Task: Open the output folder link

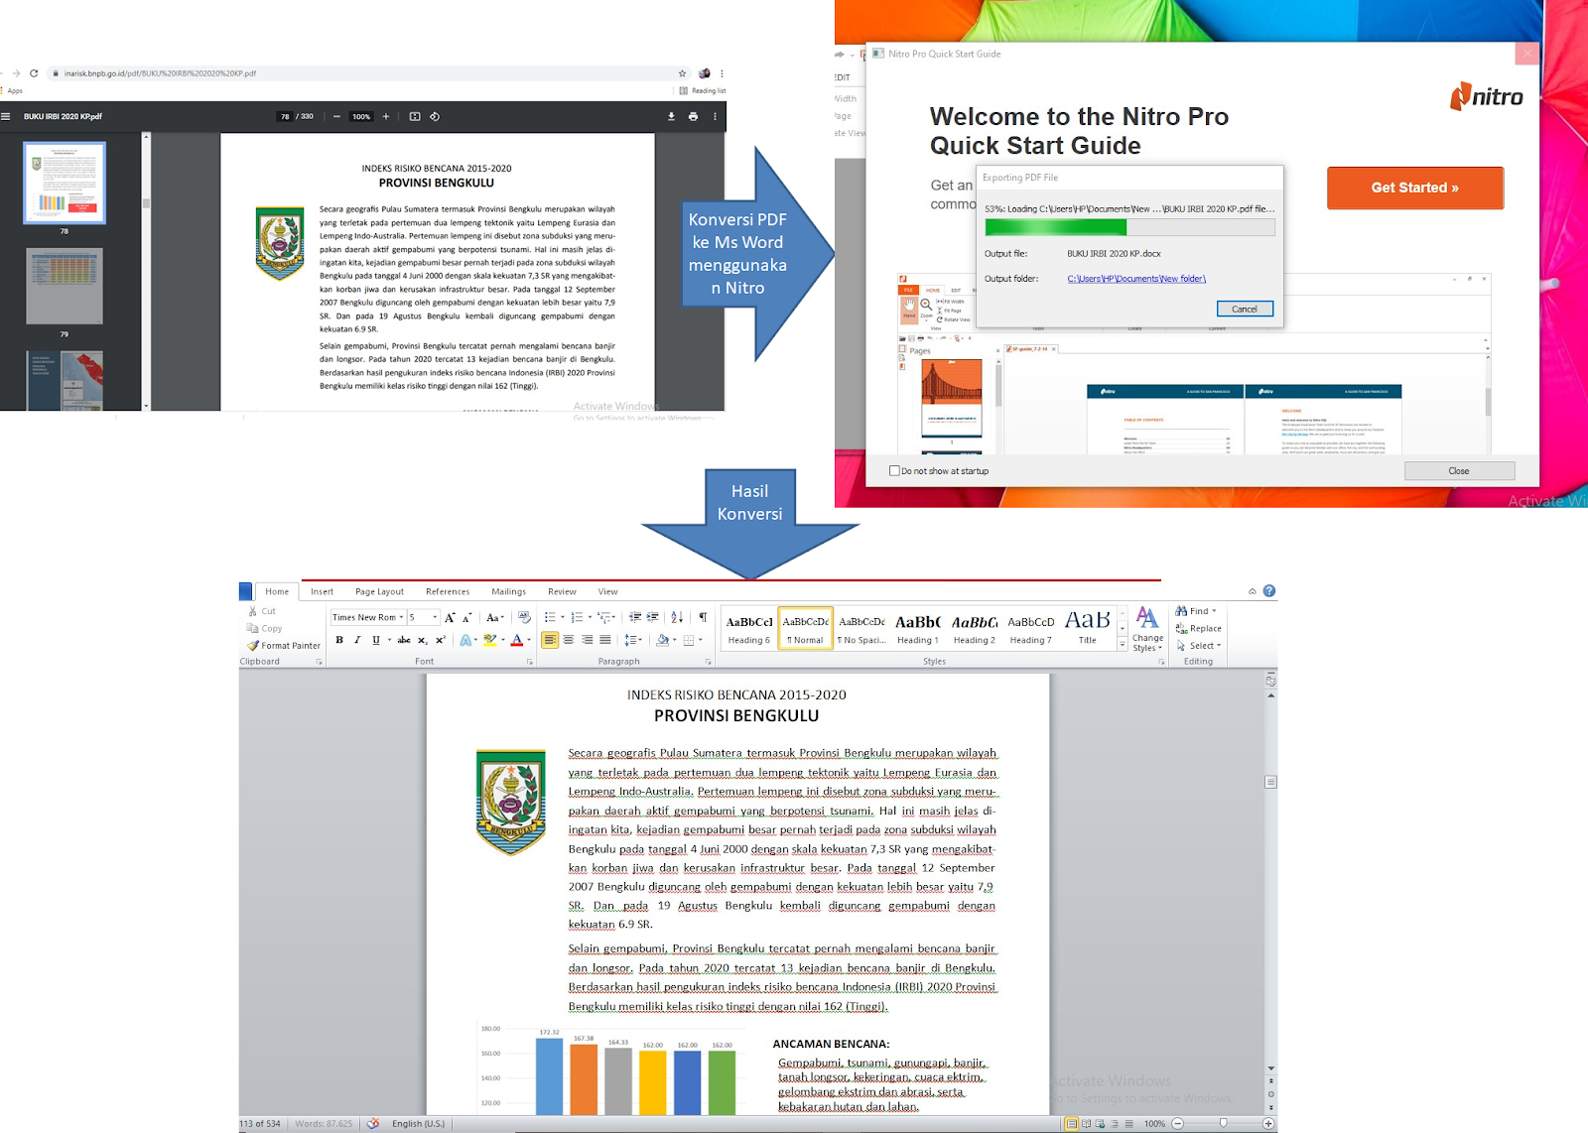Action: click(1136, 279)
